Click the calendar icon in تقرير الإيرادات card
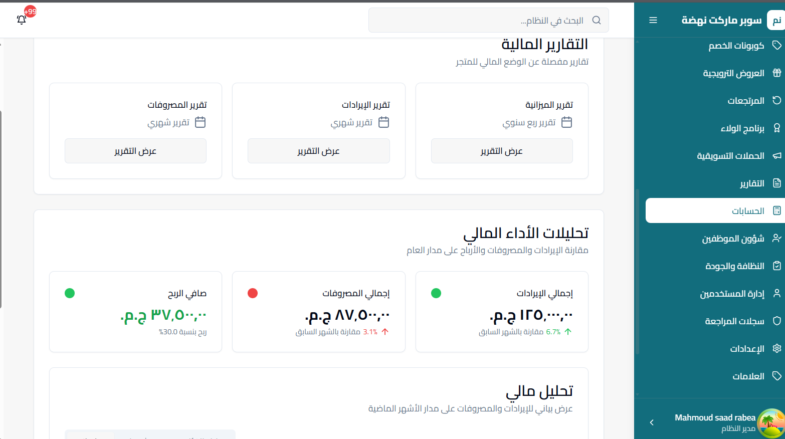 coord(383,122)
